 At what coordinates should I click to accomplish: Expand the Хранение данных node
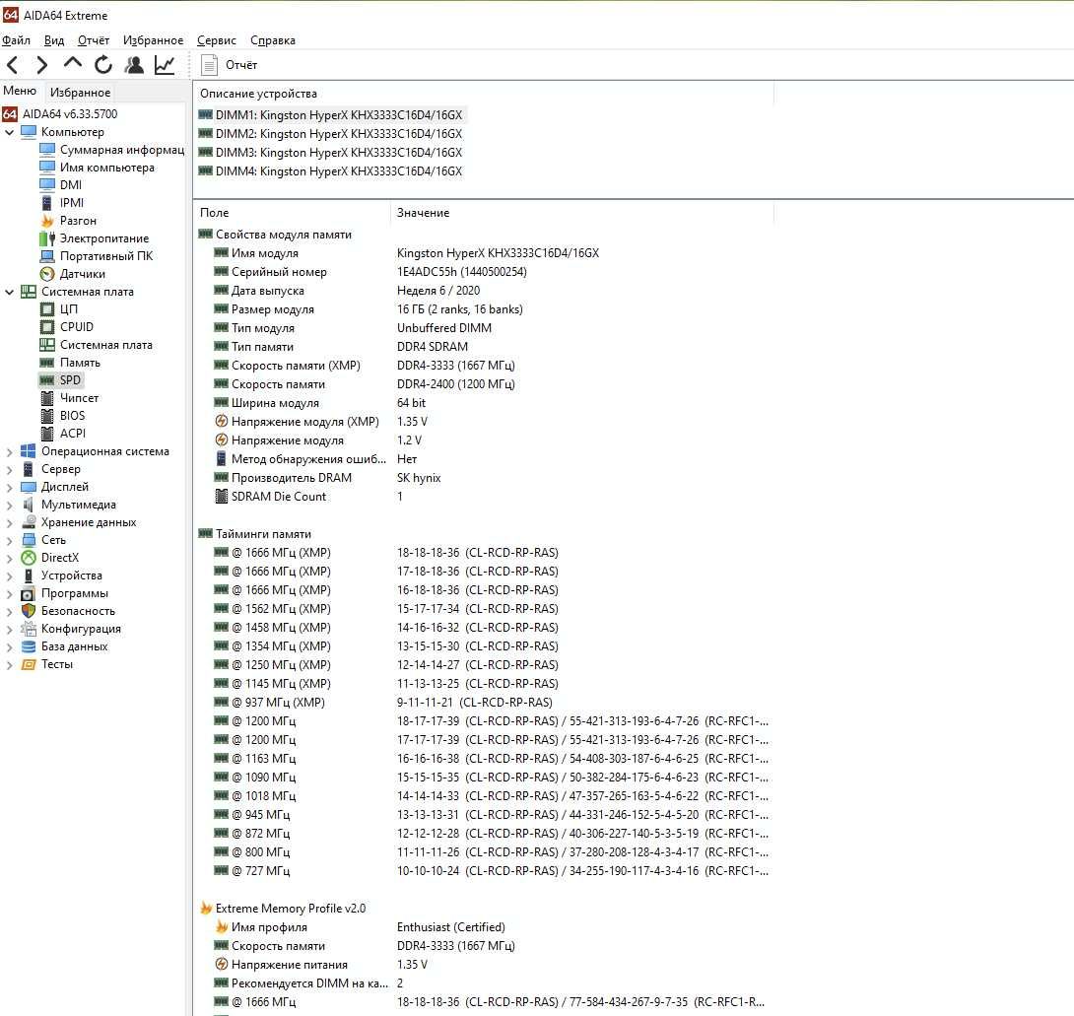[10, 522]
